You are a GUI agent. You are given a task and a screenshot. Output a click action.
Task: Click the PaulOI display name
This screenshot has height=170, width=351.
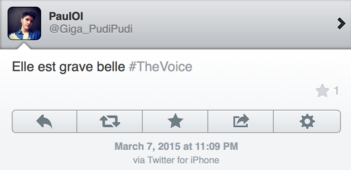[65, 16]
